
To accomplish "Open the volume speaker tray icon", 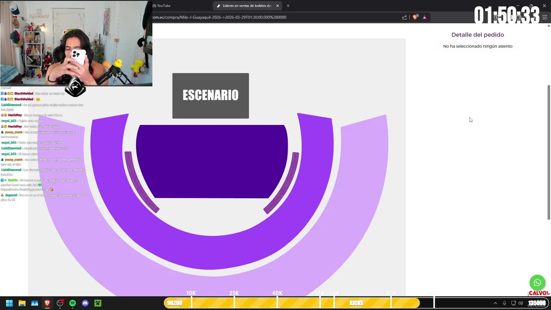I will (521, 303).
